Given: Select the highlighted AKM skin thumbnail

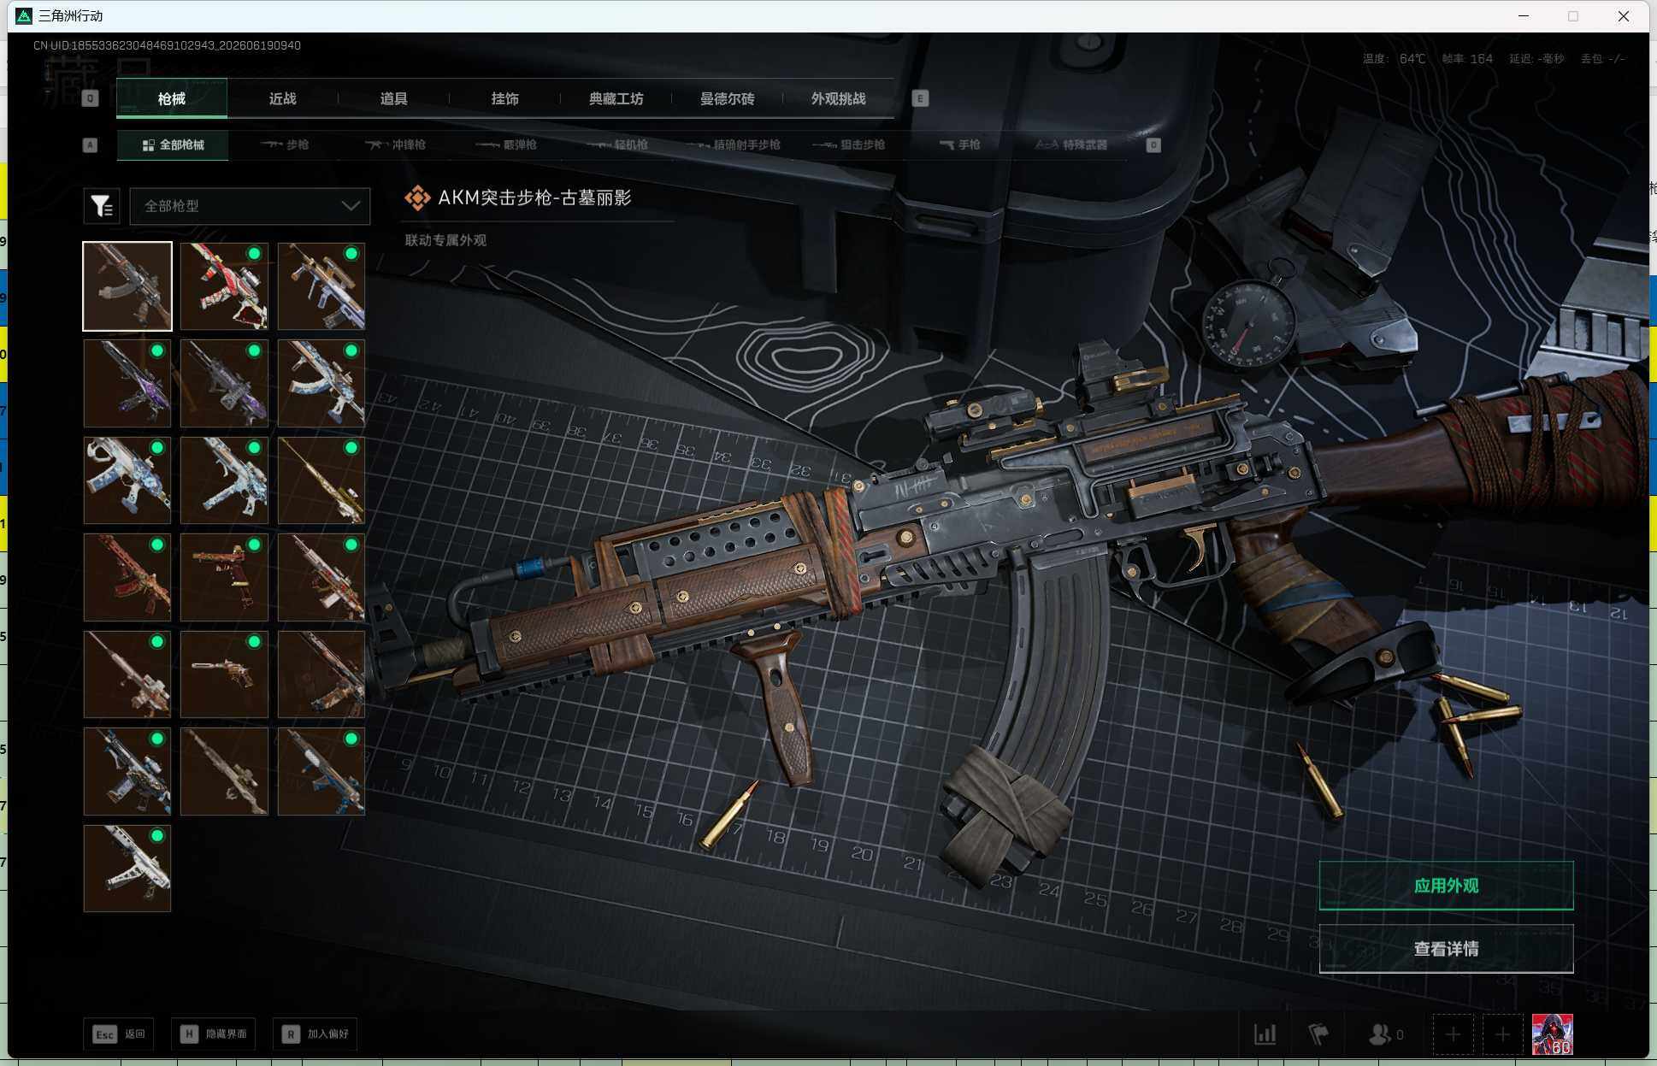Looking at the screenshot, I should (x=127, y=286).
